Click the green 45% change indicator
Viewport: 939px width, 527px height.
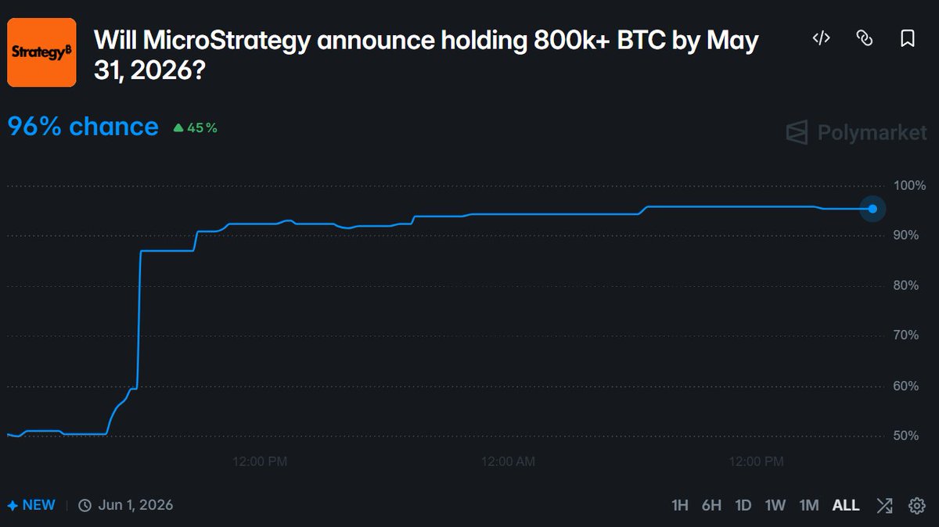pos(195,127)
